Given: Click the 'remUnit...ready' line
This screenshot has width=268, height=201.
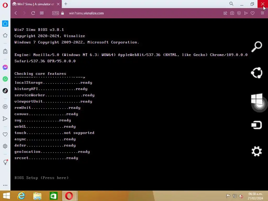Looking at the screenshot, I should (x=47, y=108).
